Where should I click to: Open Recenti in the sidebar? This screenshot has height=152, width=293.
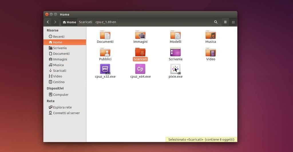(58, 37)
